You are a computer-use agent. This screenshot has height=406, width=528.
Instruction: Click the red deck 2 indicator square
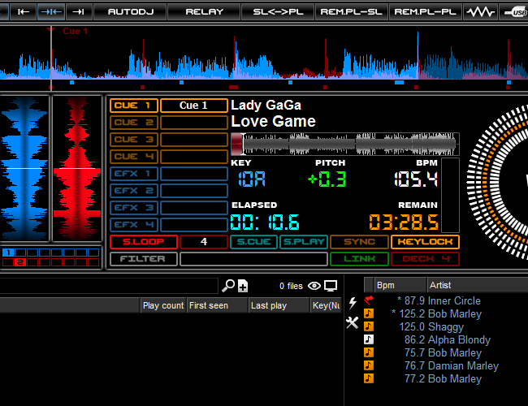[x=20, y=262]
